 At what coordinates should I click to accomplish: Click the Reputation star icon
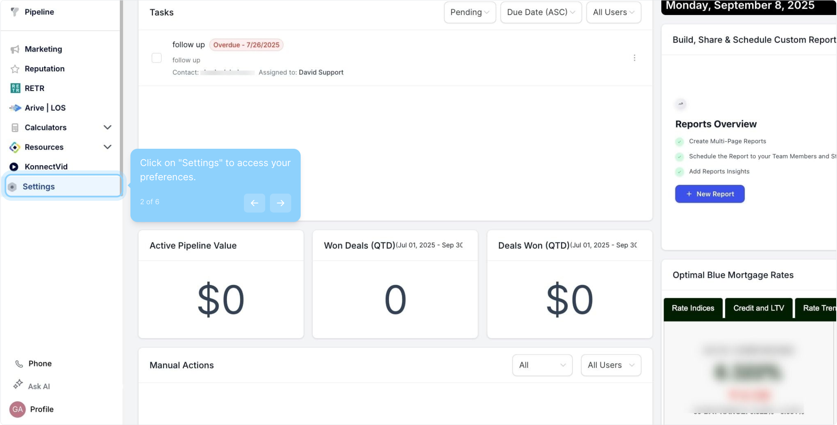(x=15, y=69)
